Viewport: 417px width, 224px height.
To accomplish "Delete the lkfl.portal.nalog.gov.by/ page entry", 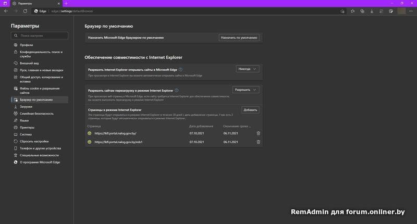I will tap(258, 133).
